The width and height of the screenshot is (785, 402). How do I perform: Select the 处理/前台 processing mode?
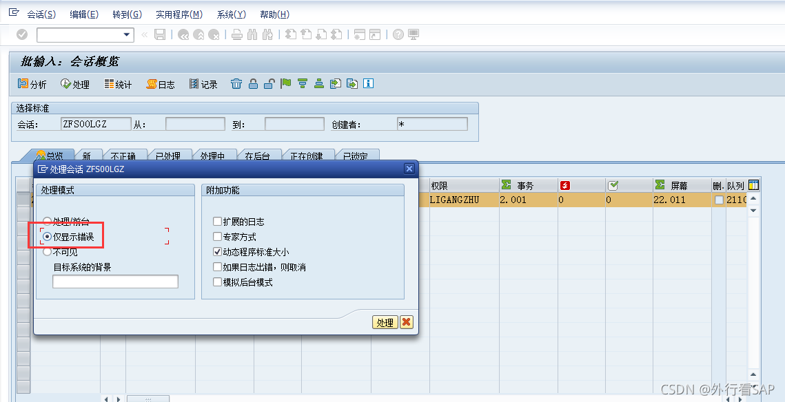[x=47, y=220]
